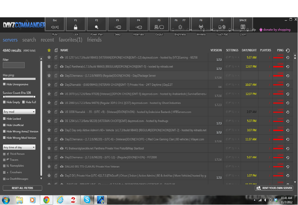This screenshot has height=205, width=298.
Task: Click the refresh-all icon in the ping header
Action: click(288, 50)
